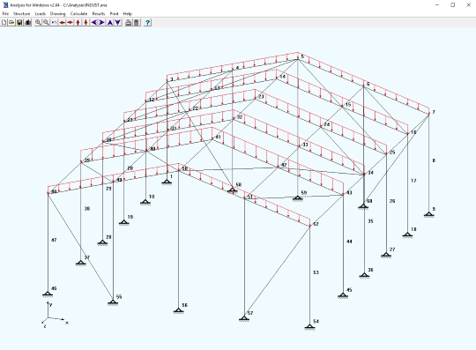Click the label 15 on the roof

point(348,104)
